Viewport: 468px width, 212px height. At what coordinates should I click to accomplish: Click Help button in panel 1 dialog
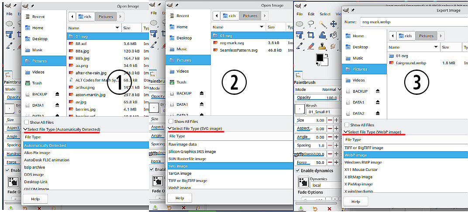click(35, 199)
